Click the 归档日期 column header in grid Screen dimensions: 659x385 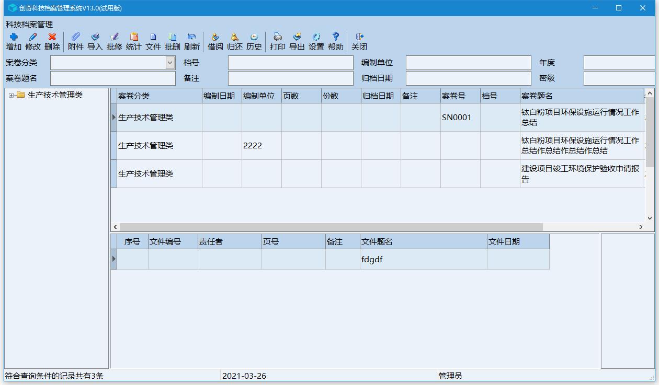(381, 96)
